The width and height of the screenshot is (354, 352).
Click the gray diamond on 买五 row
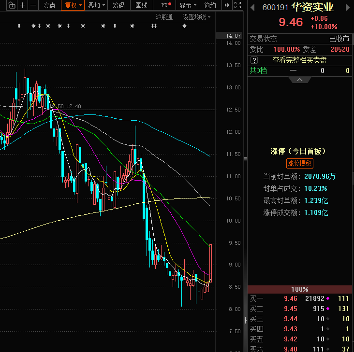328,339
